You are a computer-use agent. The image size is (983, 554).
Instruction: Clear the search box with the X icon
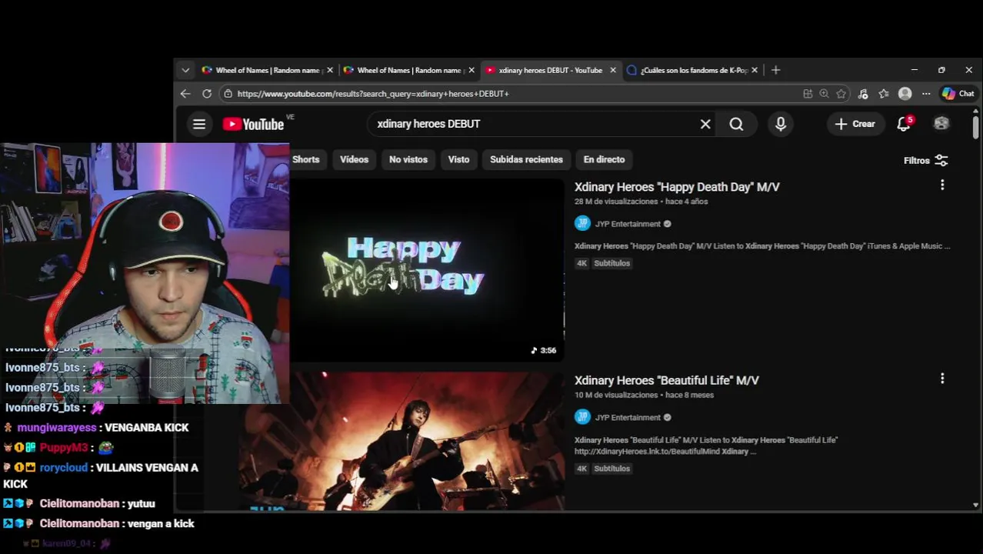coord(705,124)
